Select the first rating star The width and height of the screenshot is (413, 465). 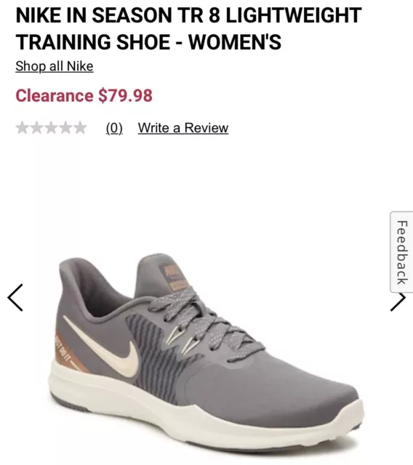point(23,128)
